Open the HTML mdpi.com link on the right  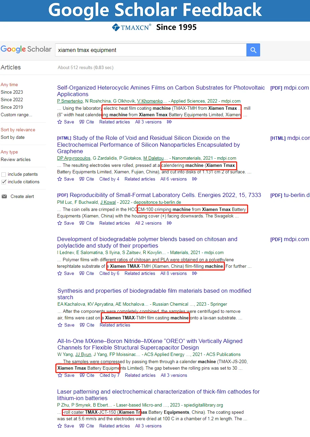290,138
